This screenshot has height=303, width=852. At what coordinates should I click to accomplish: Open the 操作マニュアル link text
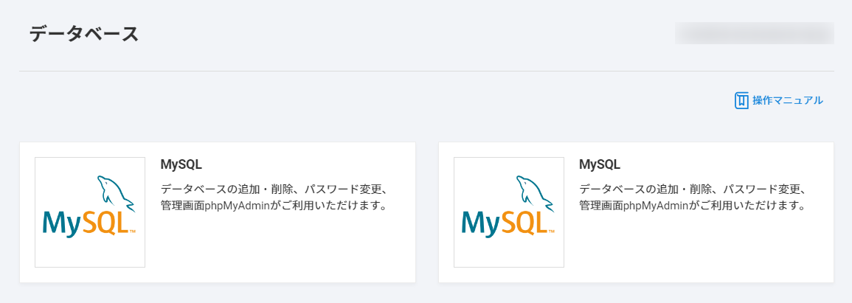point(787,100)
